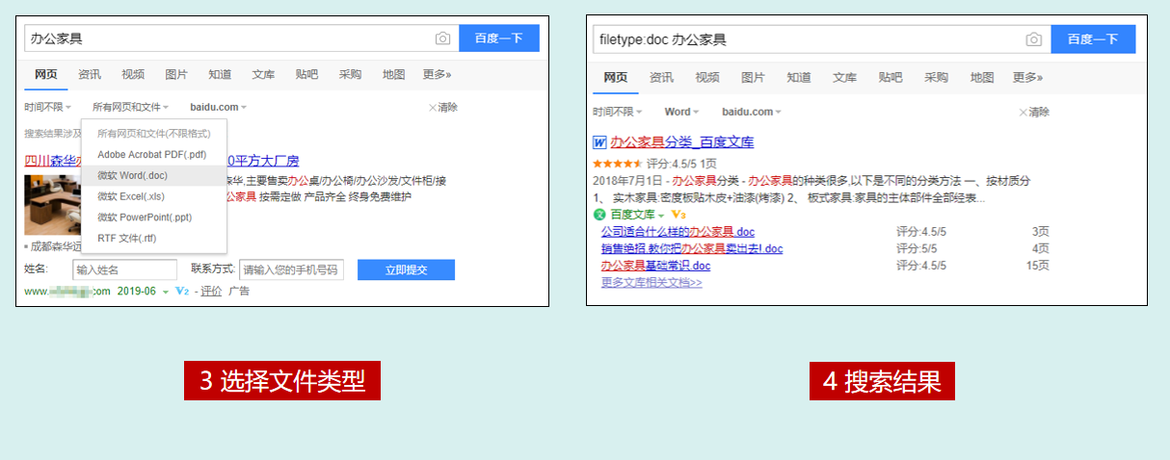Open baidu.com site filter in filetype:doc results
The height and width of the screenshot is (460, 1170).
752,113
